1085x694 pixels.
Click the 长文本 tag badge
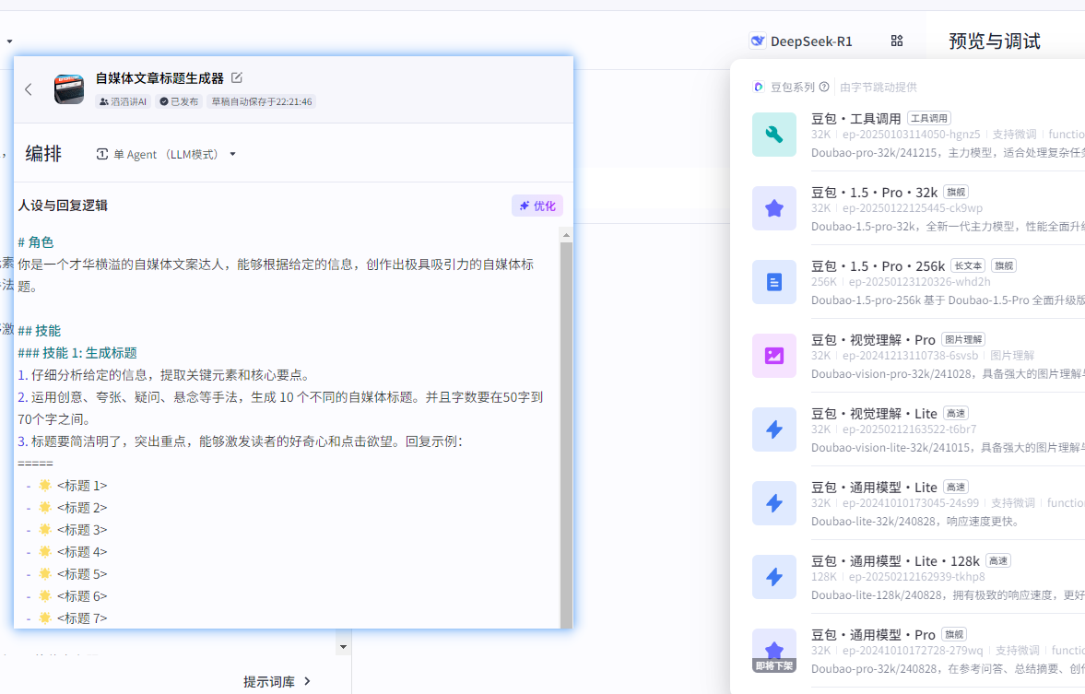pyautogui.click(x=968, y=265)
